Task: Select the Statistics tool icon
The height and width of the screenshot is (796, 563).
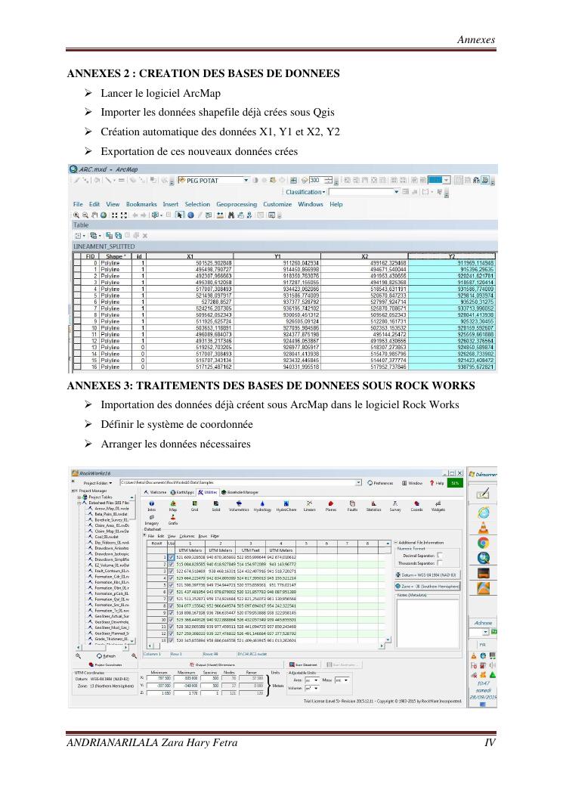Action: [373, 505]
